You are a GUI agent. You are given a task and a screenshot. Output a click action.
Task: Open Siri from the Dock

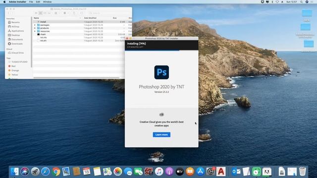pos(25,172)
